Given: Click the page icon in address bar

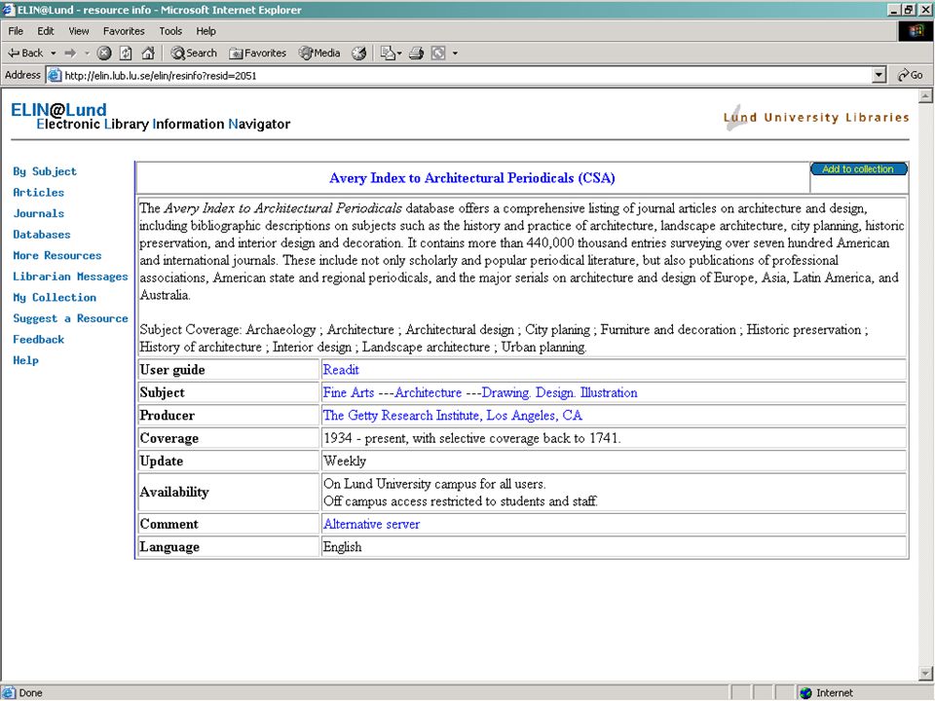Looking at the screenshot, I should coord(55,75).
